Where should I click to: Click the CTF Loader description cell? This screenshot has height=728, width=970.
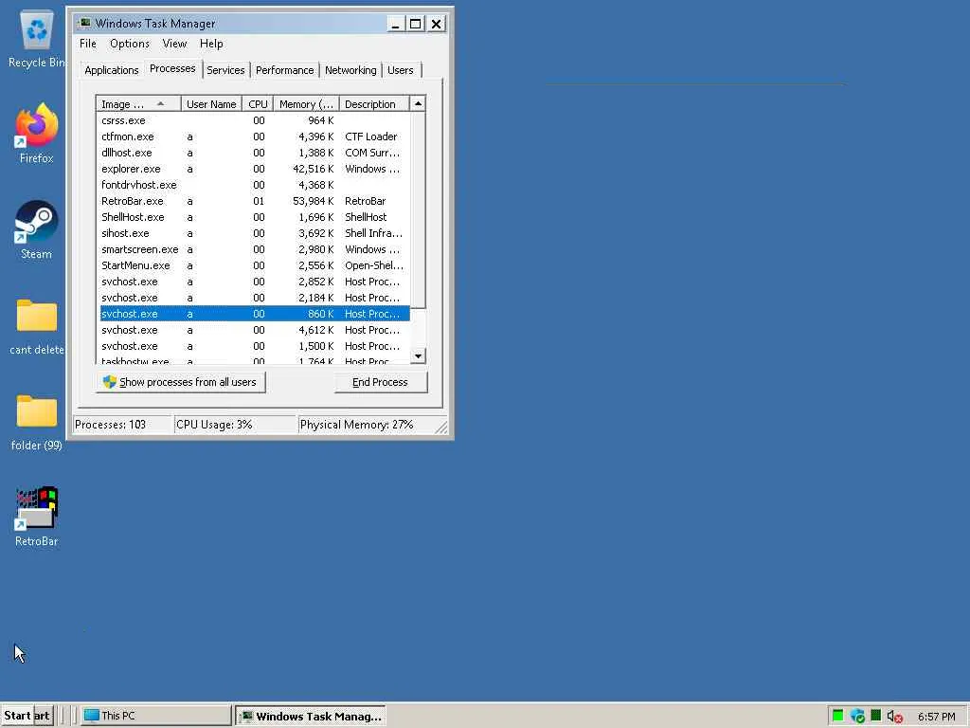pos(370,136)
